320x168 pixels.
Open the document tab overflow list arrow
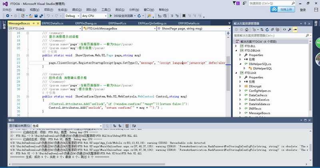[x=229, y=23]
